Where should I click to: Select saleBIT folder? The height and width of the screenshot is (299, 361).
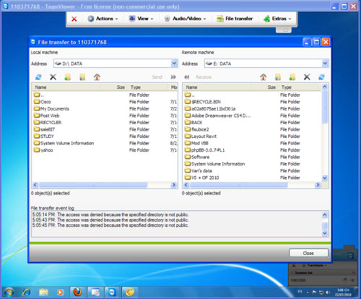[45, 129]
